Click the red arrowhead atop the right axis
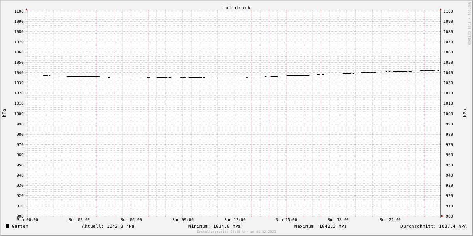This screenshot has width=473, height=236. tap(441, 9)
